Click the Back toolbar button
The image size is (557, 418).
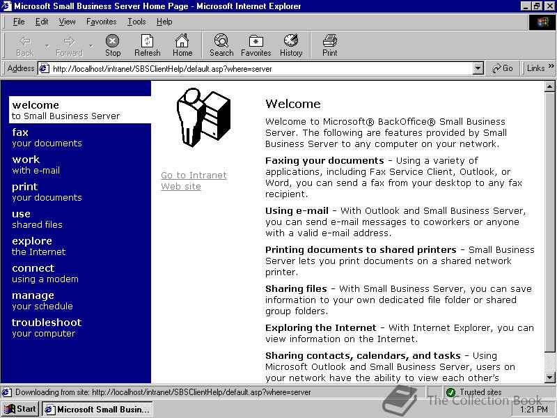coord(25,45)
